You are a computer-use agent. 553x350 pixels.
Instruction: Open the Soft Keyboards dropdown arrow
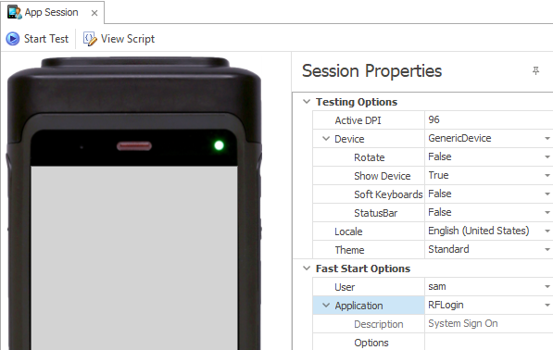[x=547, y=194]
